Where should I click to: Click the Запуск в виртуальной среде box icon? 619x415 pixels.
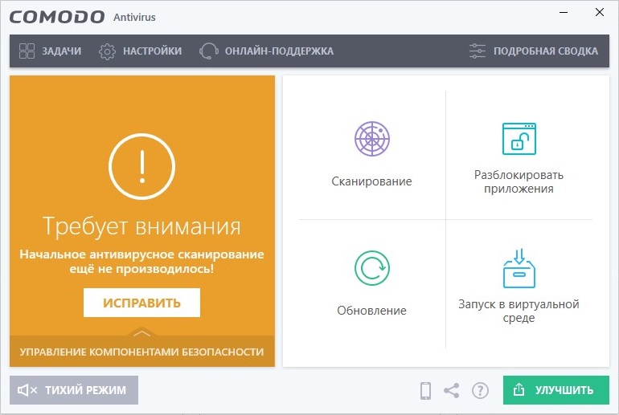[519, 268]
